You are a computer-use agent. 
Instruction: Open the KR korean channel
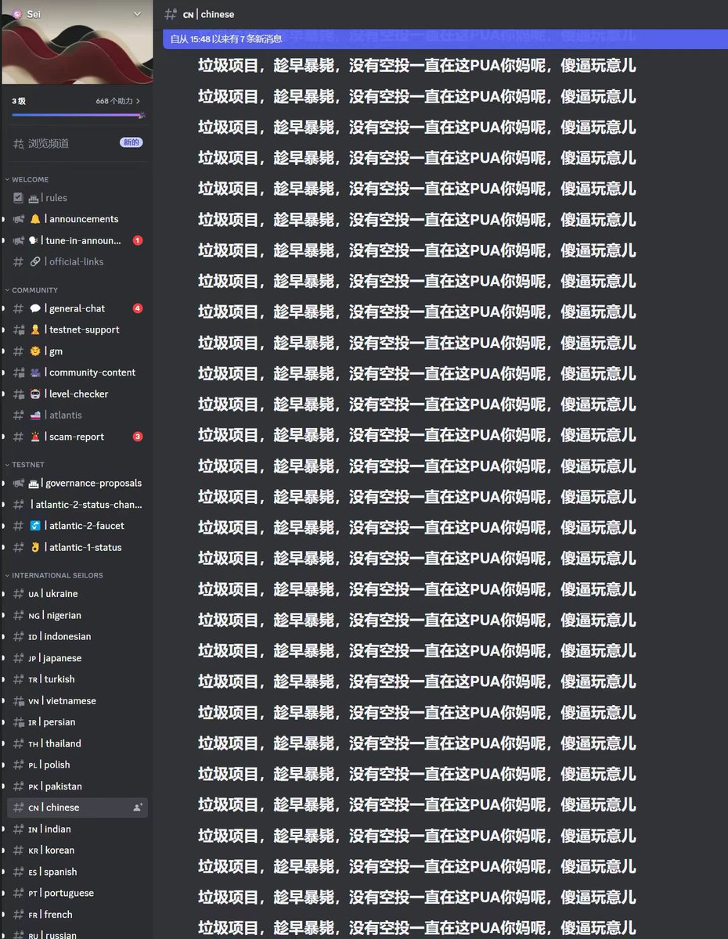point(77,850)
